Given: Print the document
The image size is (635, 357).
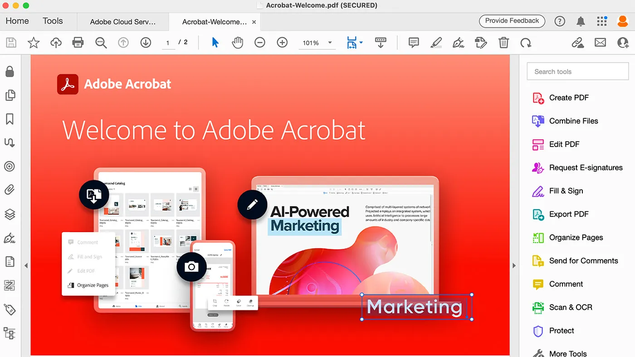Looking at the screenshot, I should coord(78,43).
